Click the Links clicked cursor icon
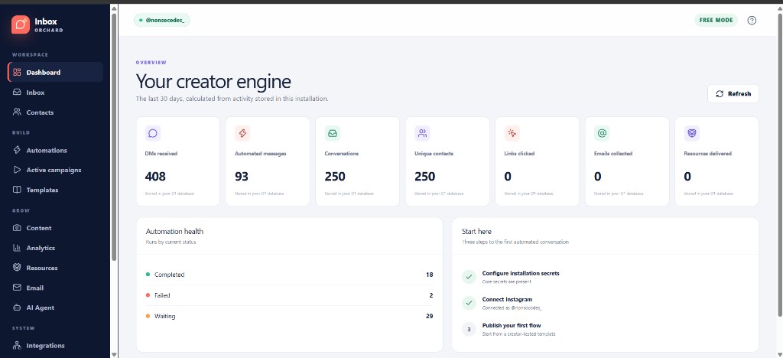This screenshot has width=783, height=358. (512, 133)
